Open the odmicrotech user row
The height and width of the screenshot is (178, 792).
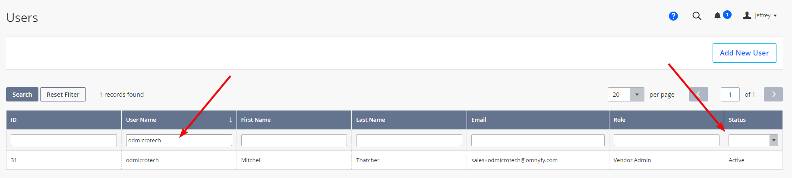pos(394,160)
